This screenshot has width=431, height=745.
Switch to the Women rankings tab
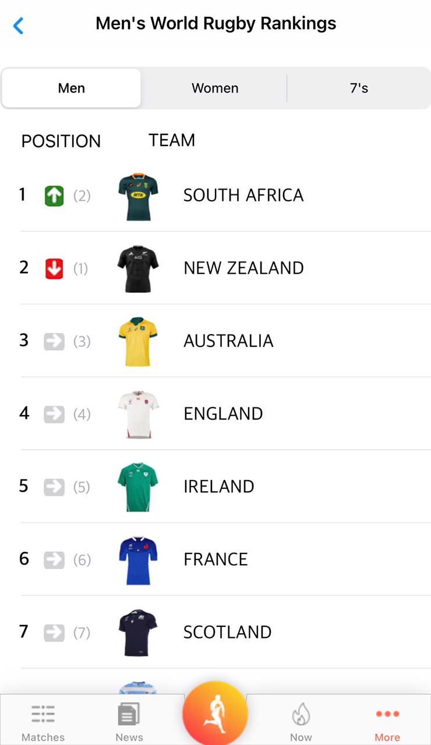click(x=215, y=88)
